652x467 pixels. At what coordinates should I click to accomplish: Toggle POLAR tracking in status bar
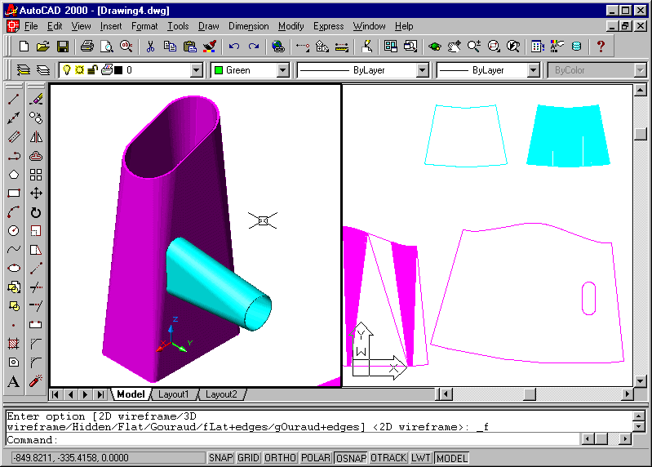(316, 458)
